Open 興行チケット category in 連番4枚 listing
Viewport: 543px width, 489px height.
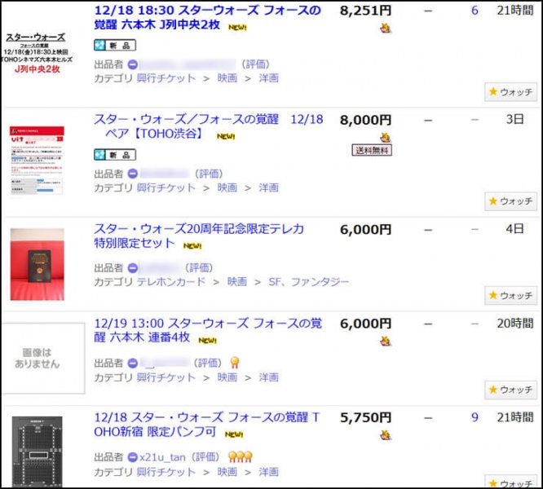pyautogui.click(x=166, y=377)
